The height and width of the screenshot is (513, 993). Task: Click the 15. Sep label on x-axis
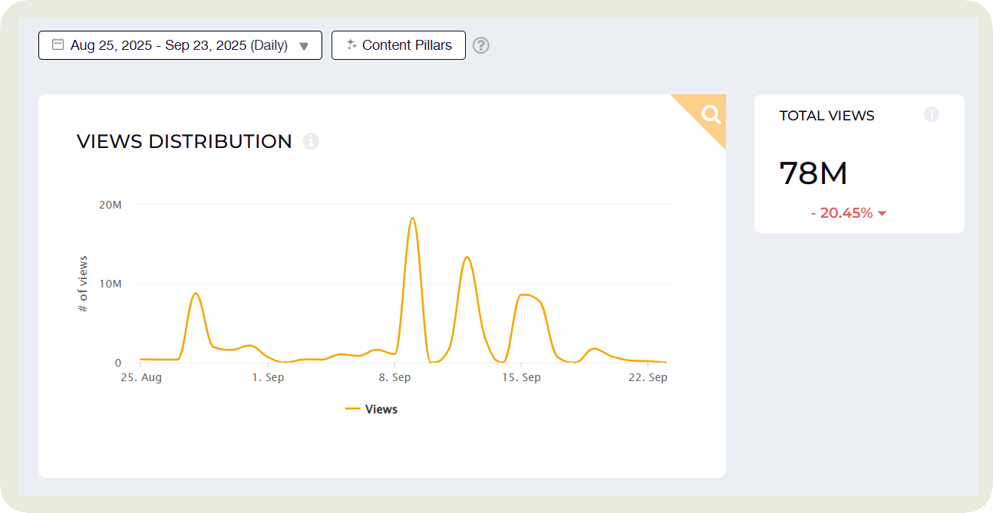521,378
